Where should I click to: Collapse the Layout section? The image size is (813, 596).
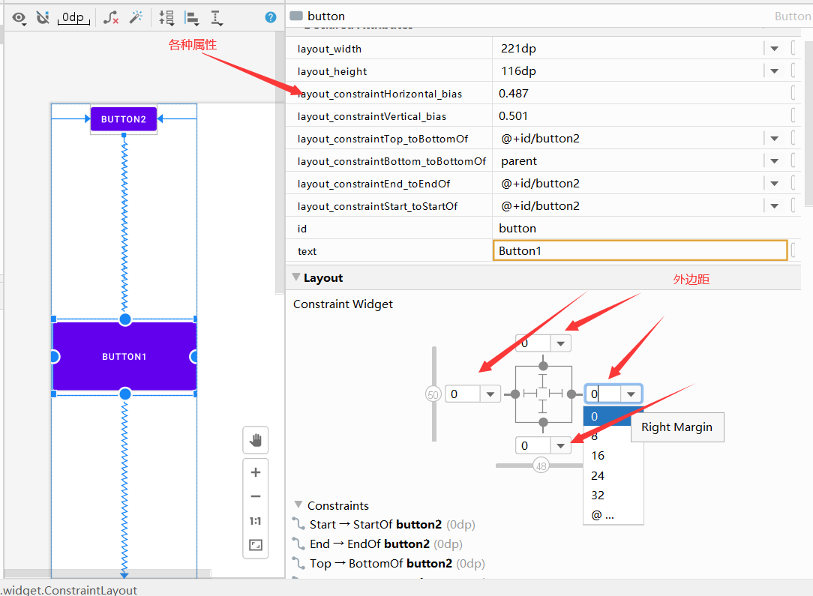(x=296, y=277)
